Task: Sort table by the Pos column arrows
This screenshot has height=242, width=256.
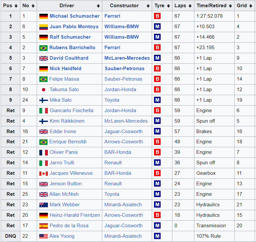Action: [x=16, y=6]
